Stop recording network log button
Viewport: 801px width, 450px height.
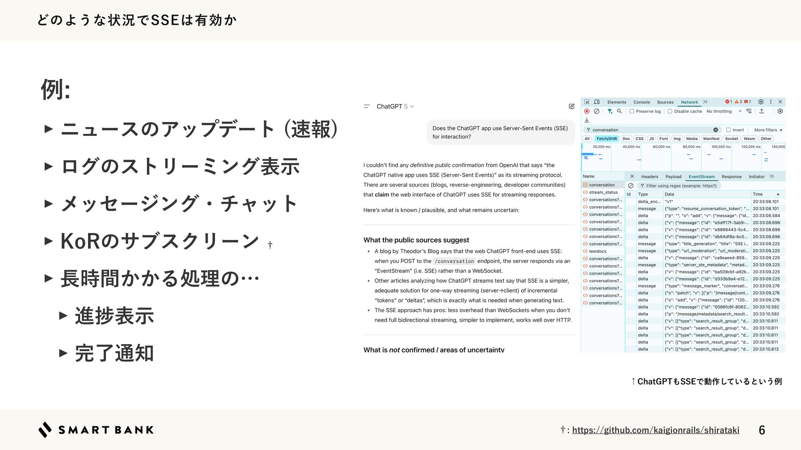coord(587,111)
